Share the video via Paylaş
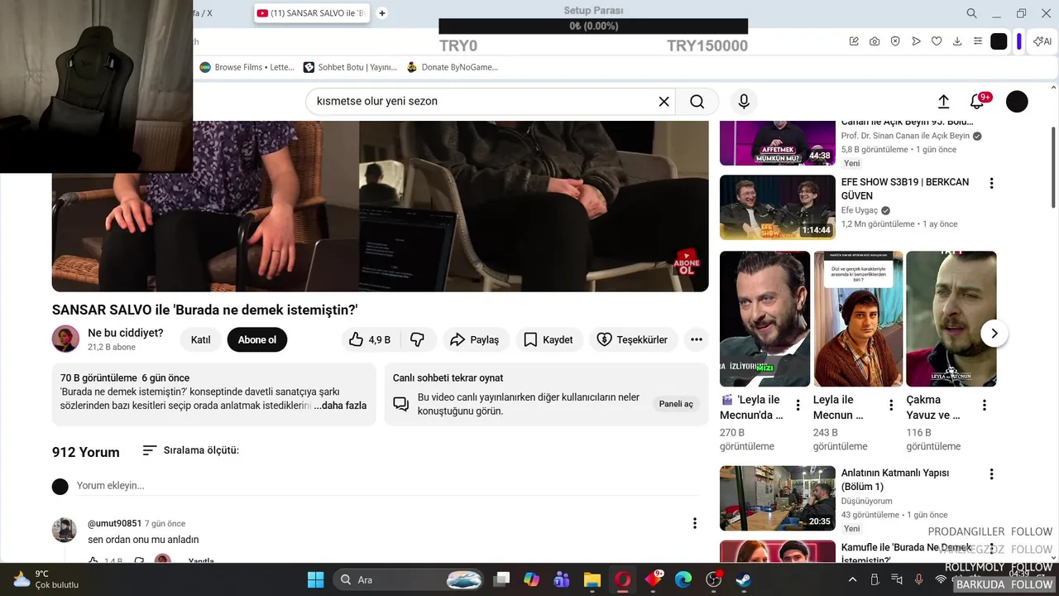Viewport: 1059px width, 596px height. pos(475,339)
